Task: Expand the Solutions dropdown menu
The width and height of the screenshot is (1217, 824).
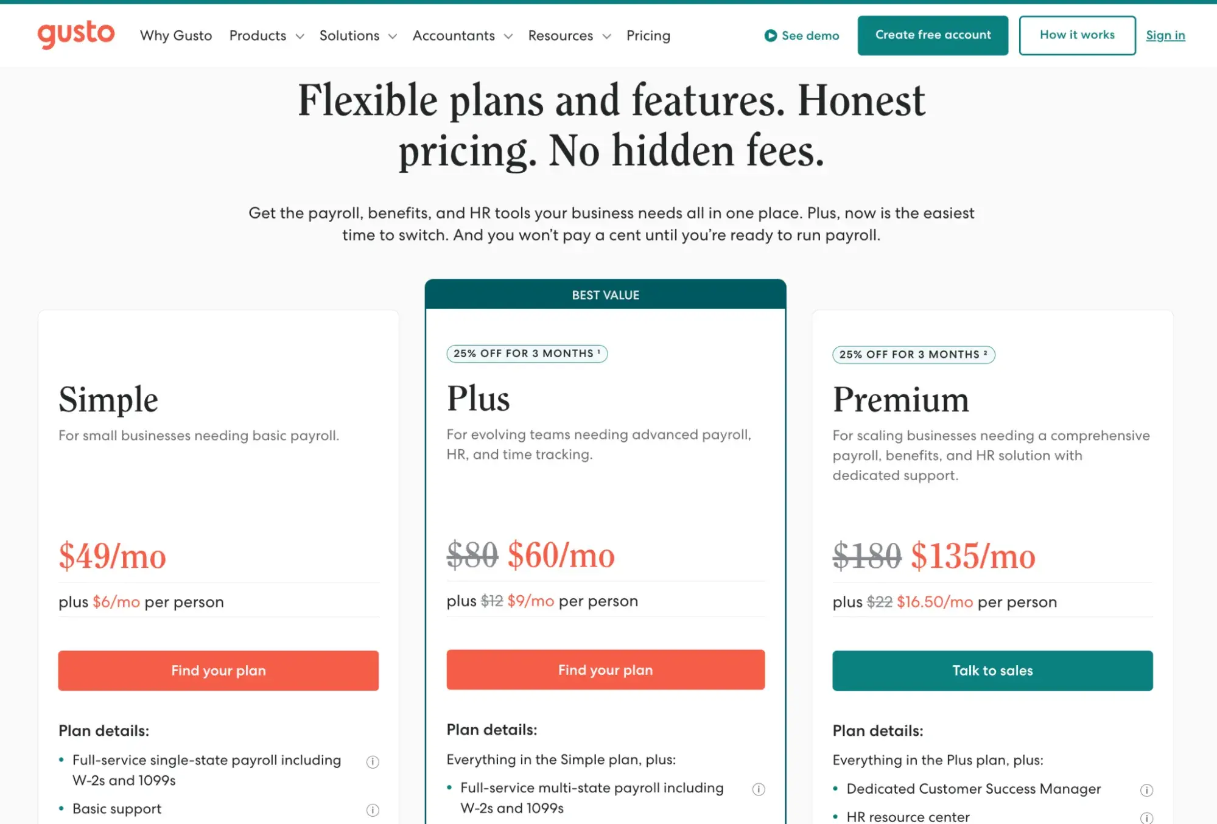Action: tap(358, 36)
